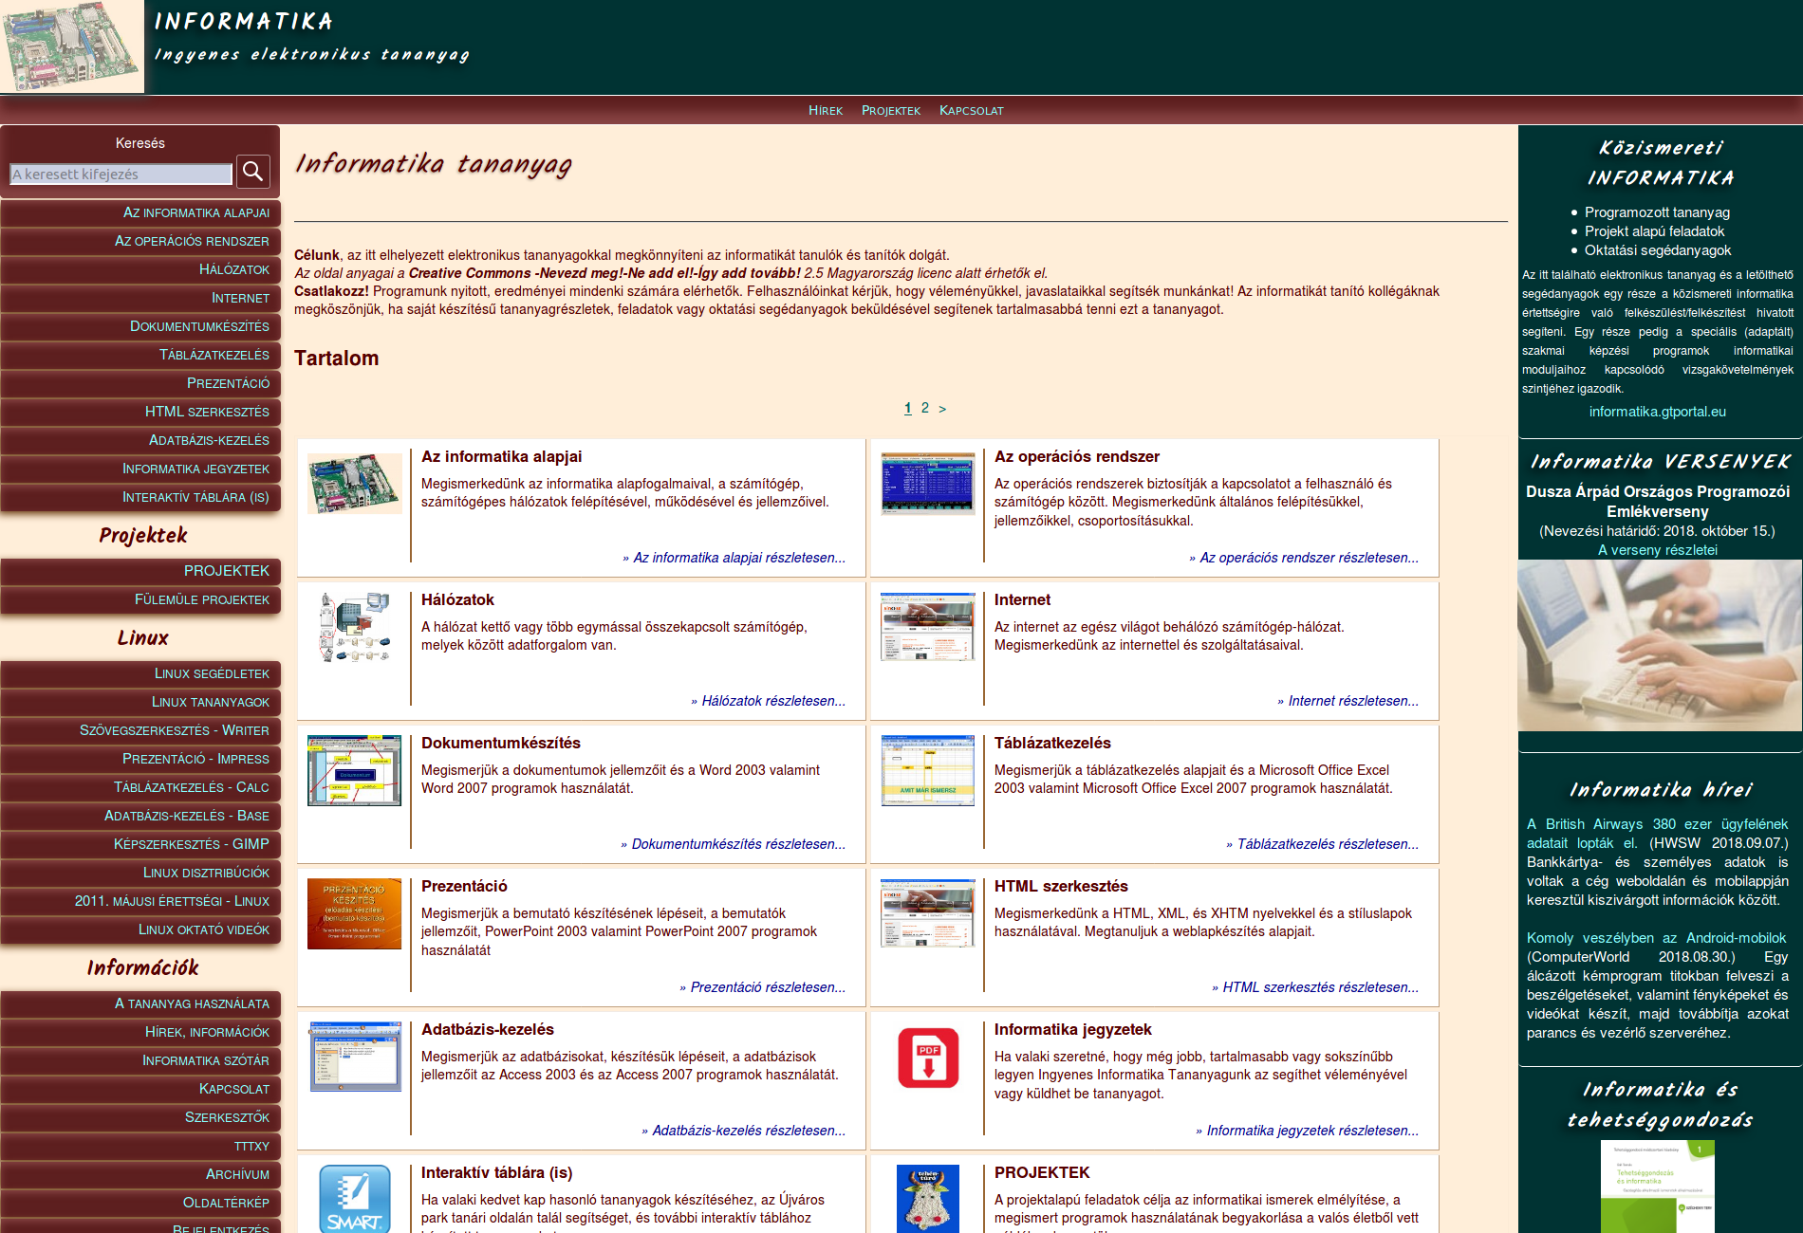Click the next page arrow in pagination
Screen dimensions: 1803x1233
[941, 408]
